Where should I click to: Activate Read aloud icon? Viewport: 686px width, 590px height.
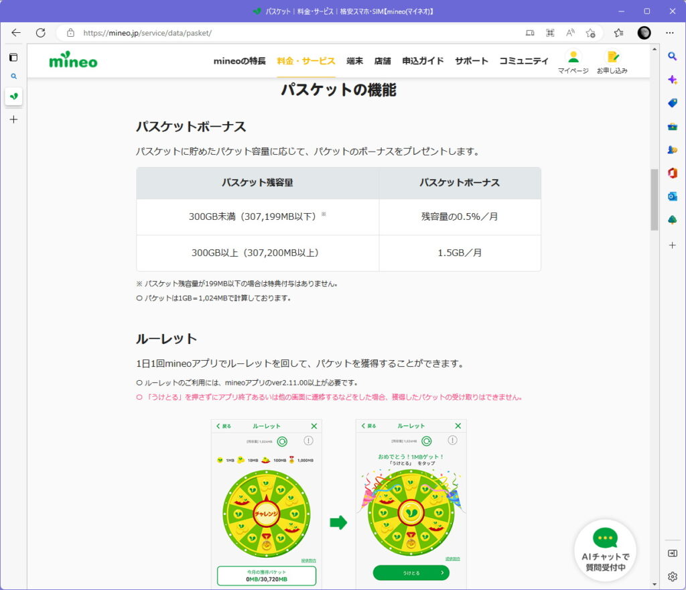(570, 33)
